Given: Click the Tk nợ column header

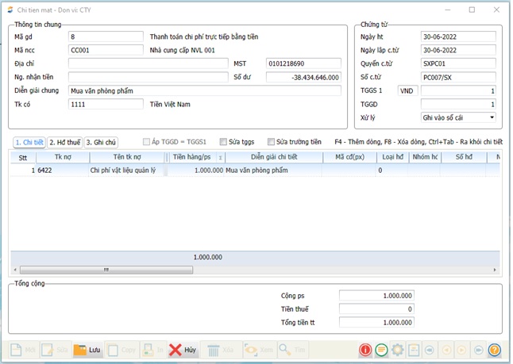Looking at the screenshot, I should point(62,157).
